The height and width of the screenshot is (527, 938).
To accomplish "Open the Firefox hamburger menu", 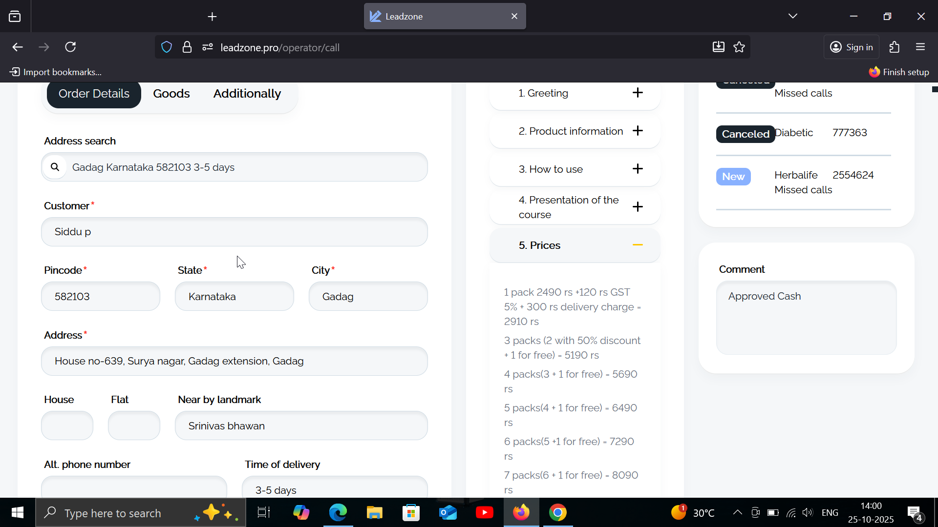I will point(920,47).
